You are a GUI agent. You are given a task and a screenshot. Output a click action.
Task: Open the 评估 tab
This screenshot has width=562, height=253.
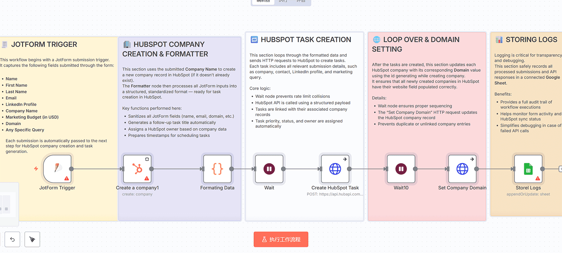301,1
